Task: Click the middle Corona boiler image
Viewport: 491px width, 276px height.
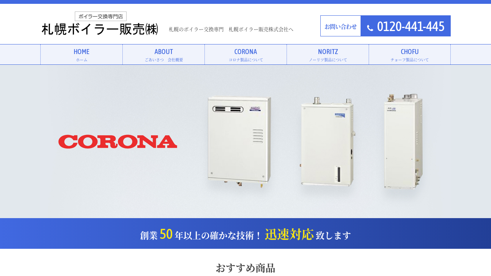Action: coord(327,141)
